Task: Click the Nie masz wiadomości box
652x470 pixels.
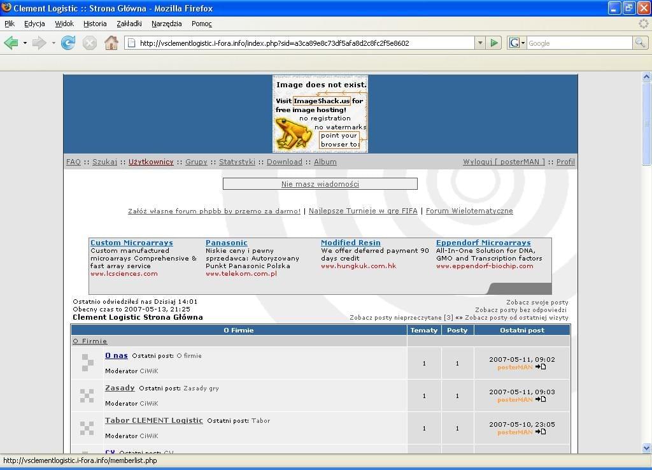Action: click(x=320, y=184)
